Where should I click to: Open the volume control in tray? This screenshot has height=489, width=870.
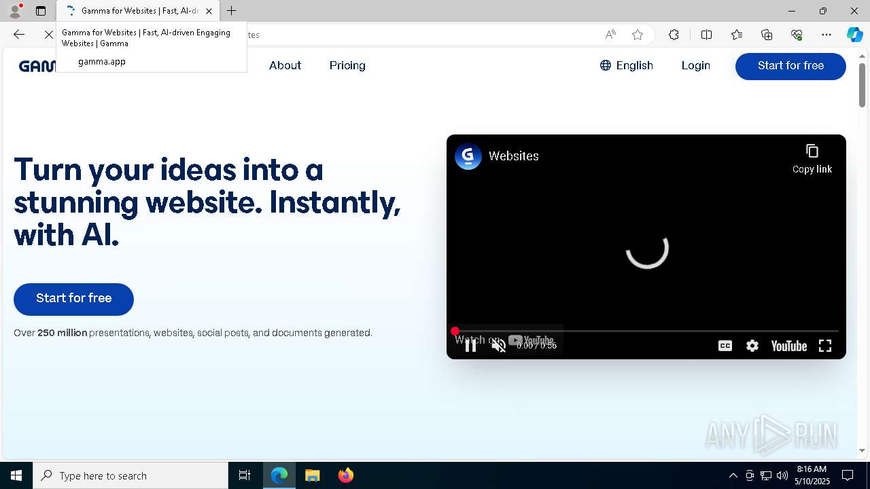782,475
